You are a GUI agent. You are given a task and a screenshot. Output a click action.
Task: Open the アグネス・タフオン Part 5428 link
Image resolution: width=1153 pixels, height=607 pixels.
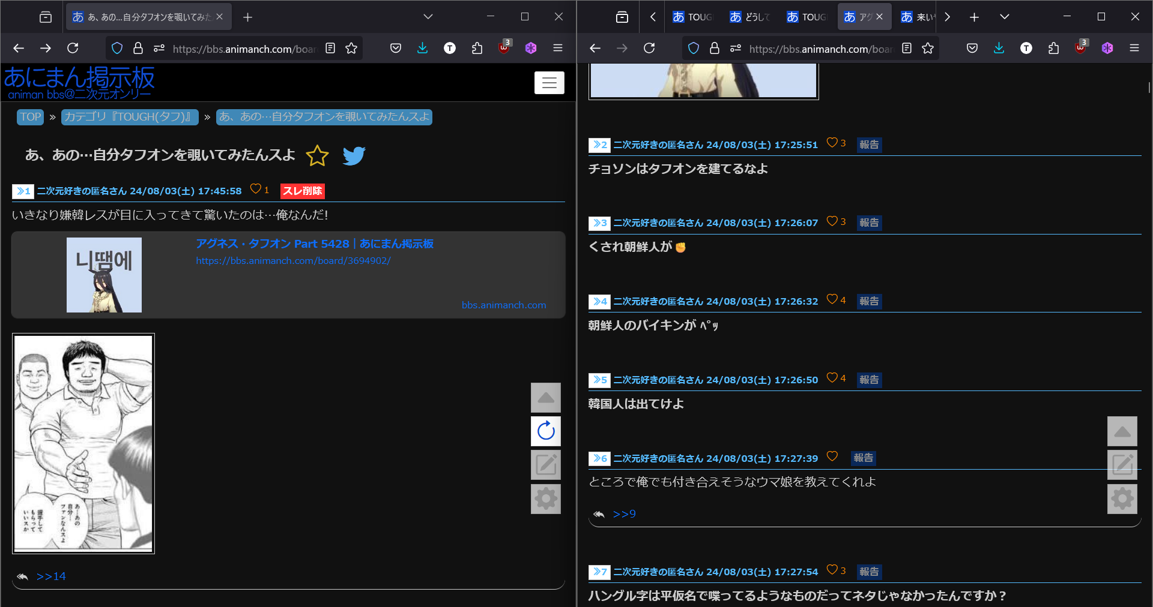pos(314,244)
